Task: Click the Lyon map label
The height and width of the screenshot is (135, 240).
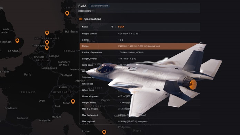Action: (42, 101)
